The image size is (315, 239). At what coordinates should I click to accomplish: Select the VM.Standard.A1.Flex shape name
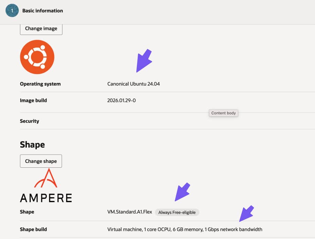(x=130, y=212)
